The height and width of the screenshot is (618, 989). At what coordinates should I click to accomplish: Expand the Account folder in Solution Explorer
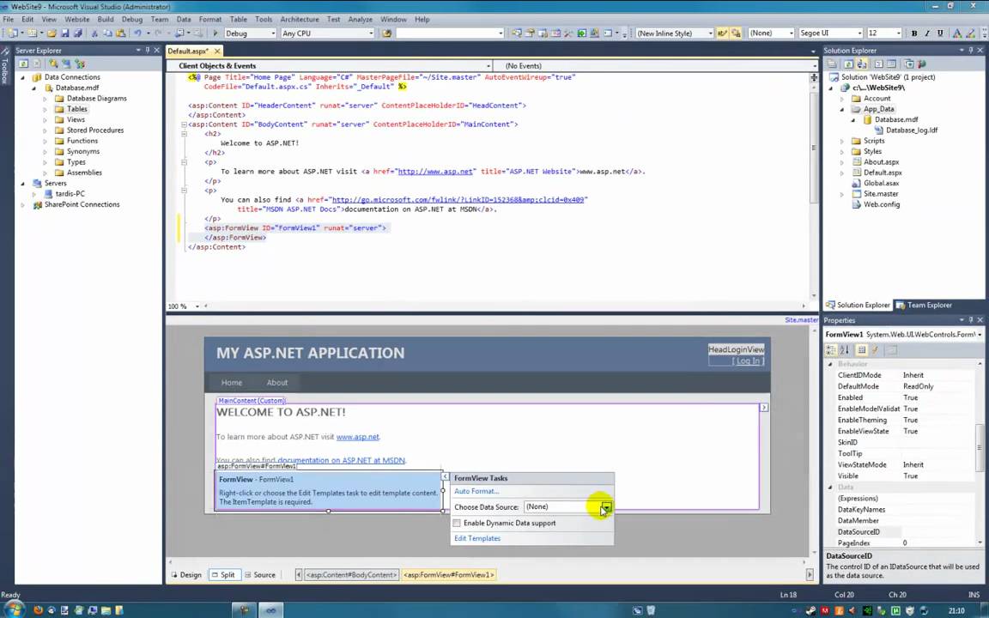point(841,99)
